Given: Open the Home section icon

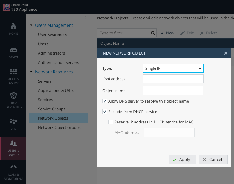Looking at the screenshot, I should [x=13, y=26].
